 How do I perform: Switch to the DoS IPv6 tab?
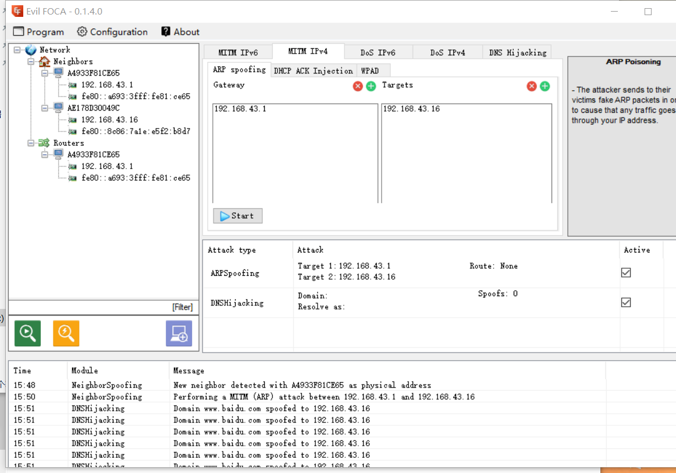[378, 52]
